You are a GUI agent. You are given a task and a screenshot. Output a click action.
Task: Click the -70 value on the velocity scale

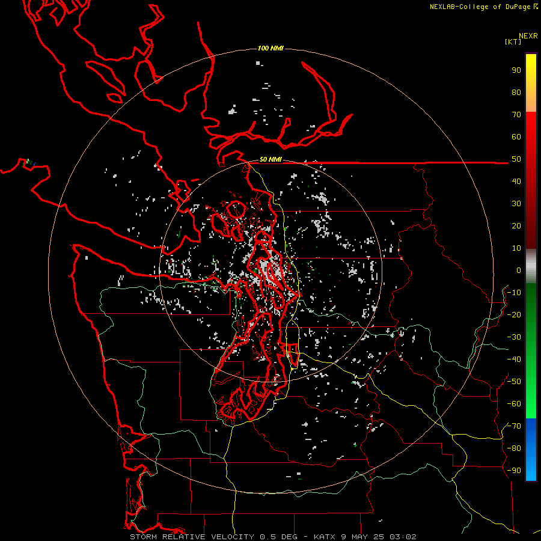pyautogui.click(x=514, y=426)
